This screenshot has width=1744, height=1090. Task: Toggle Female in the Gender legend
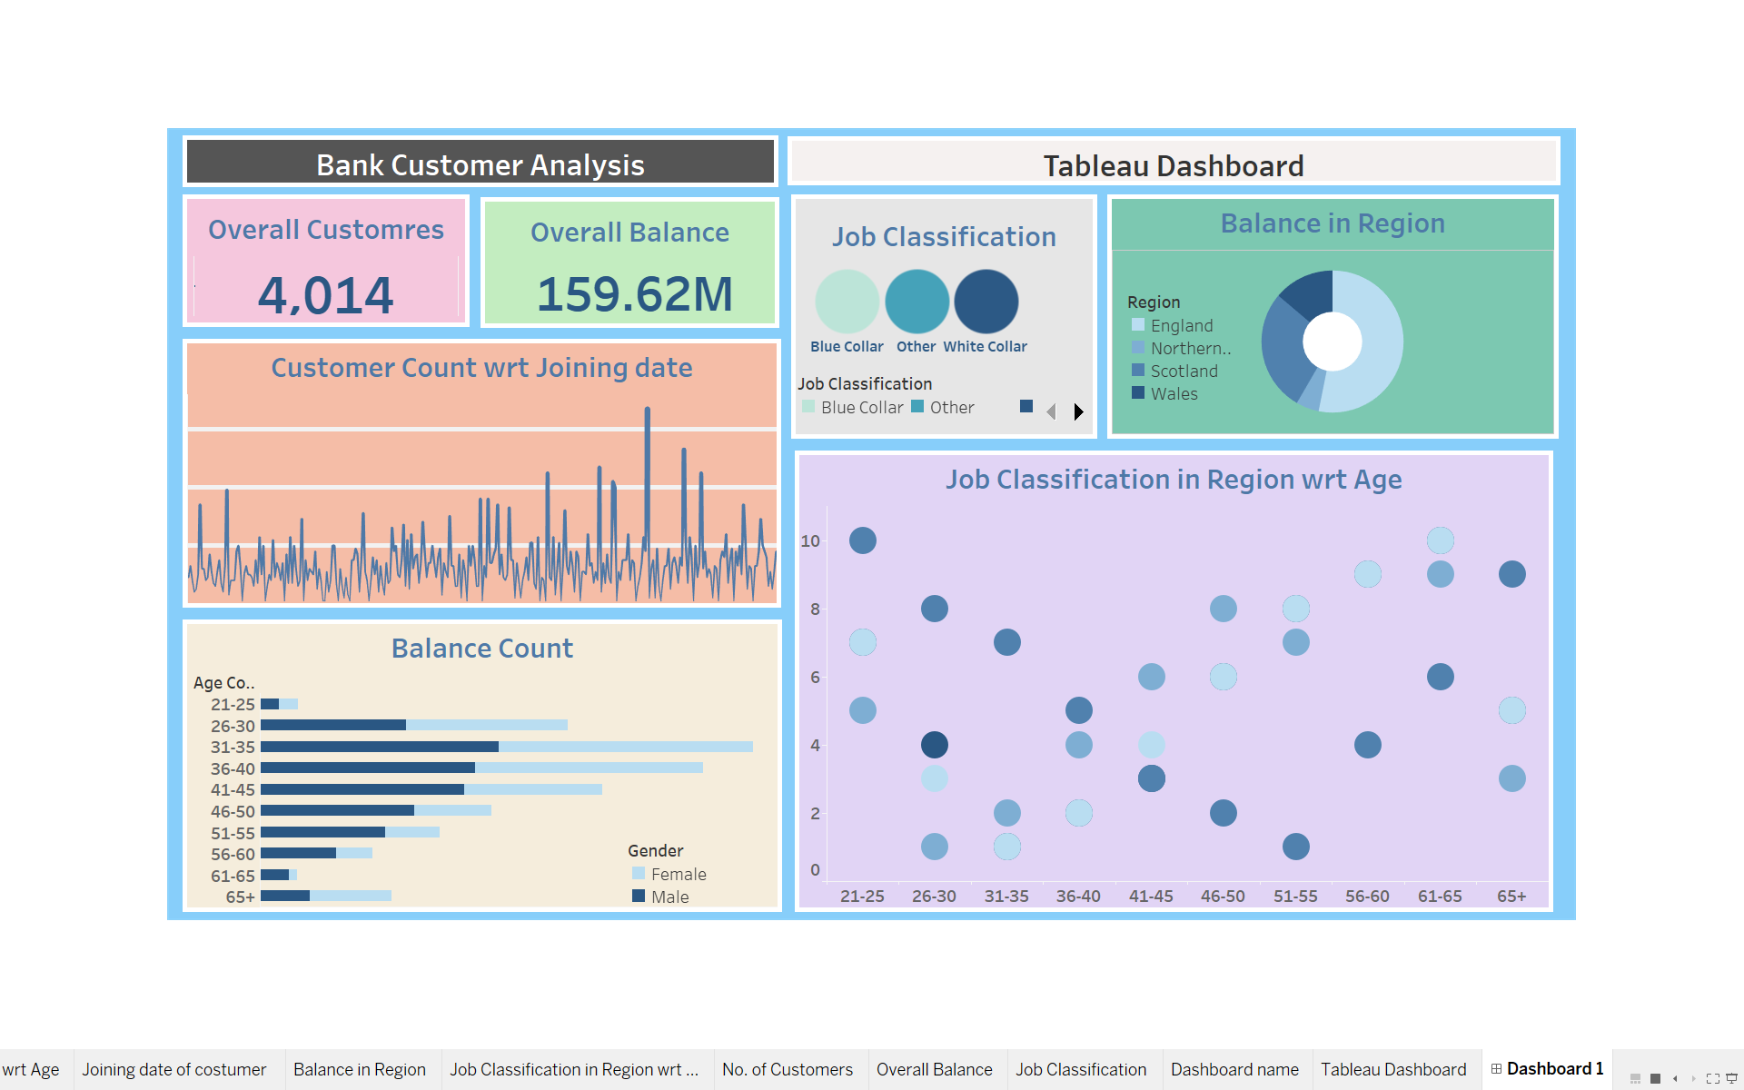pos(678,874)
